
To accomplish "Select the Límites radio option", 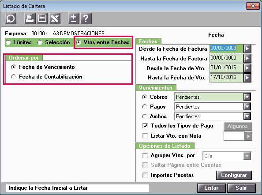I will click(x=8, y=42).
